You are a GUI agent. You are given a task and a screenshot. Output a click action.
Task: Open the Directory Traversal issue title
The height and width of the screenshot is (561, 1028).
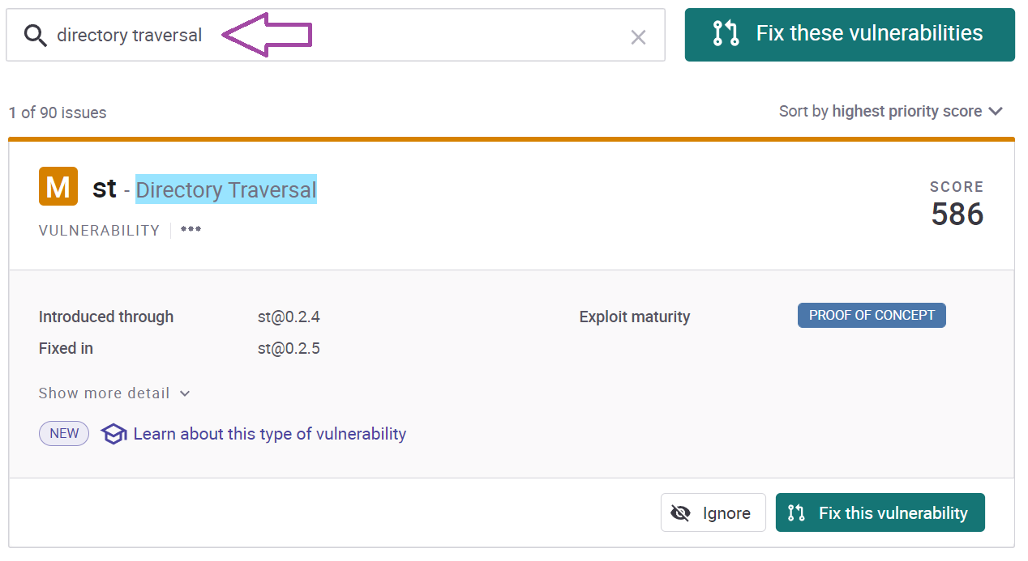pyautogui.click(x=226, y=189)
